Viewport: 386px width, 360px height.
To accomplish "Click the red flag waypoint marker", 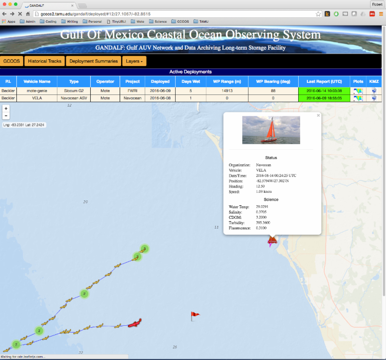I will [x=194, y=316].
